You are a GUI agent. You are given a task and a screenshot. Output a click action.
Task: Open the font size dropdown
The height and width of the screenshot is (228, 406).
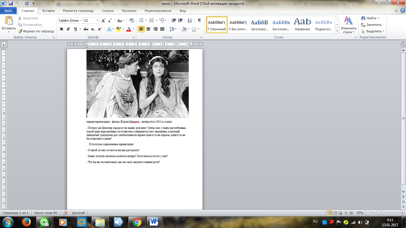(x=98, y=20)
